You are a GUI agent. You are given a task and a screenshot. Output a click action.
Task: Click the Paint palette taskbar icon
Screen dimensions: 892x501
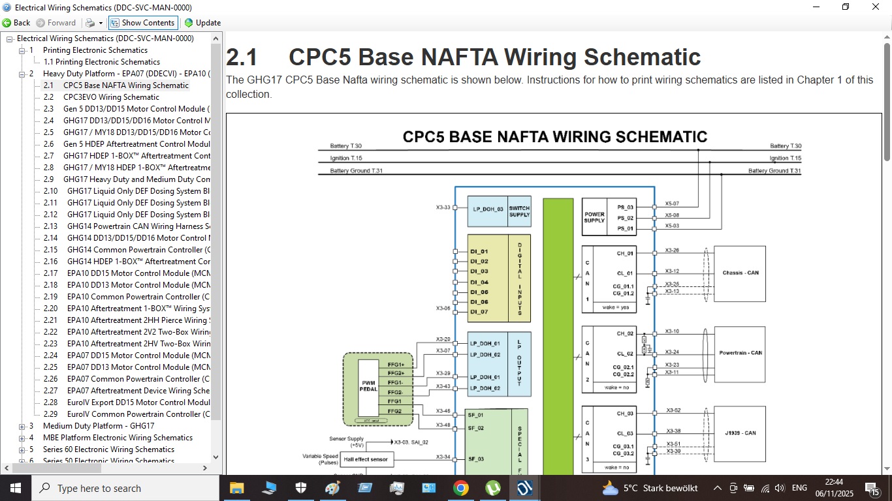point(332,488)
